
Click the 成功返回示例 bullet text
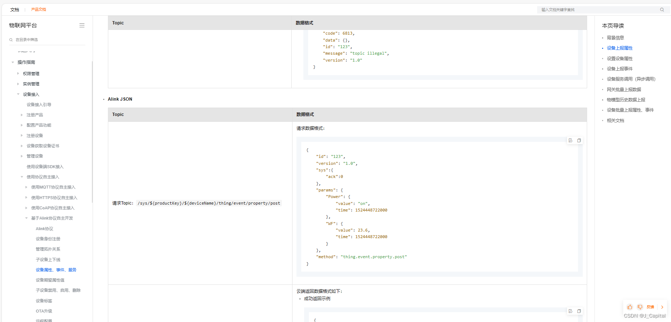pyautogui.click(x=317, y=299)
